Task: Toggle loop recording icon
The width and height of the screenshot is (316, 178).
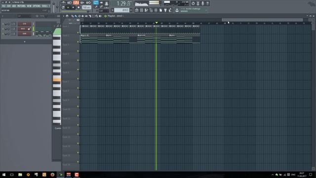Action: (x=88, y=2)
